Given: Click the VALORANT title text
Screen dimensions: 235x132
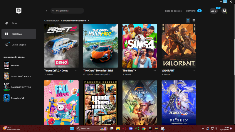Looking at the screenshot, I should pyautogui.click(x=168, y=71).
